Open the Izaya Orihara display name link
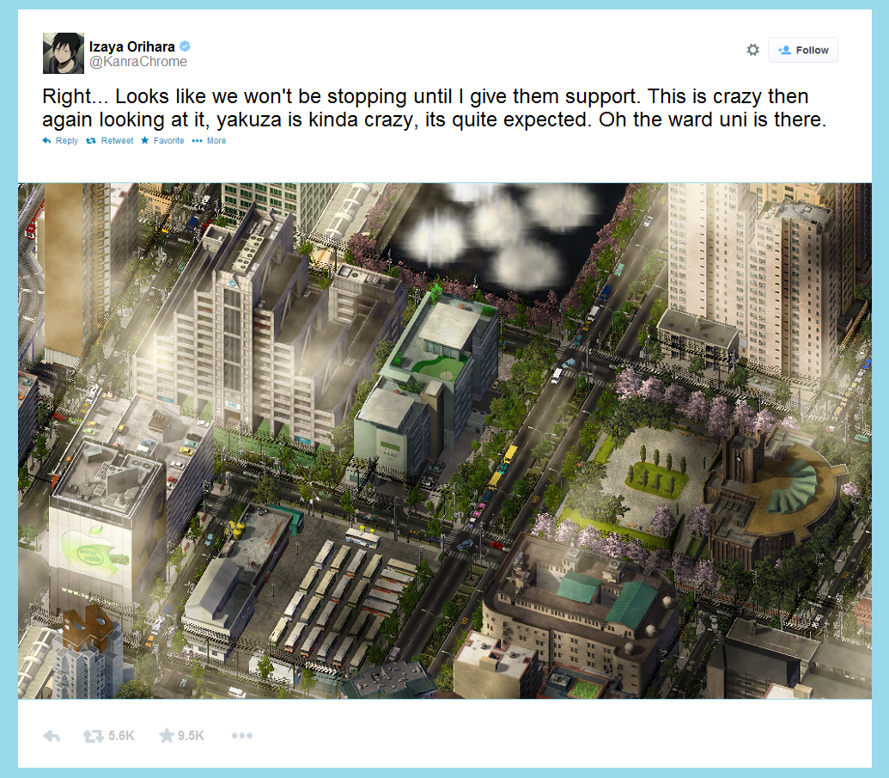 click(131, 46)
